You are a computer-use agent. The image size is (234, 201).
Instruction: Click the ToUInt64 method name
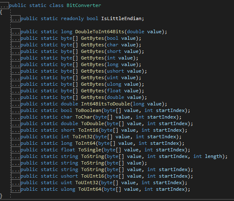coord(90,189)
